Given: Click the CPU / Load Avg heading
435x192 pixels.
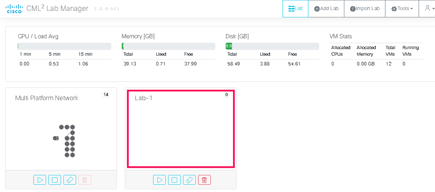Looking at the screenshot, I should point(38,36).
